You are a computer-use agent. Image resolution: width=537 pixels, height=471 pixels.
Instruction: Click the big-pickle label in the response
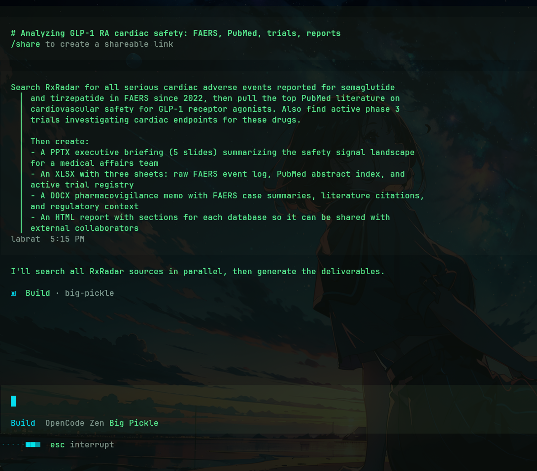point(89,293)
